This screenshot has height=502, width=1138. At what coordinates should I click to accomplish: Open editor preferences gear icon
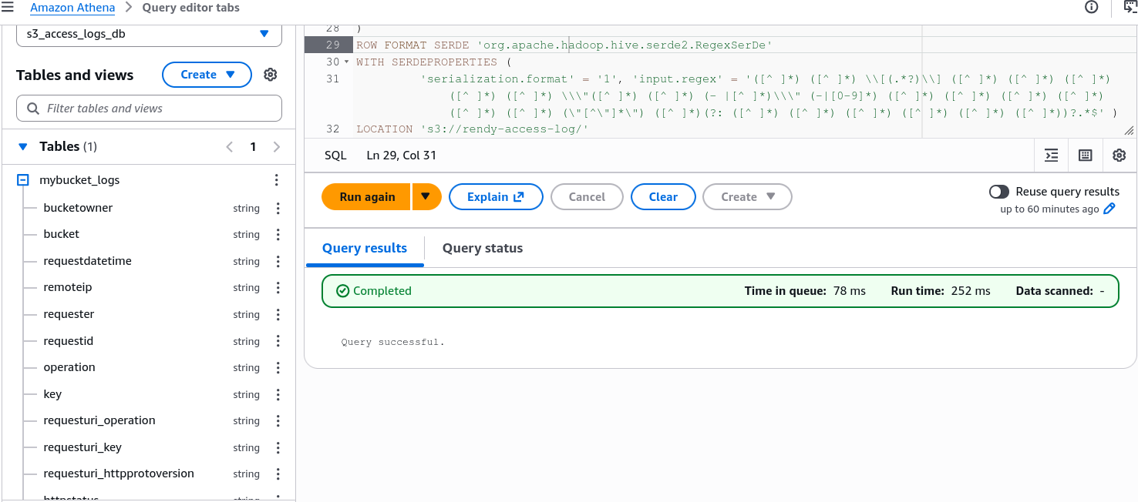(x=1119, y=156)
